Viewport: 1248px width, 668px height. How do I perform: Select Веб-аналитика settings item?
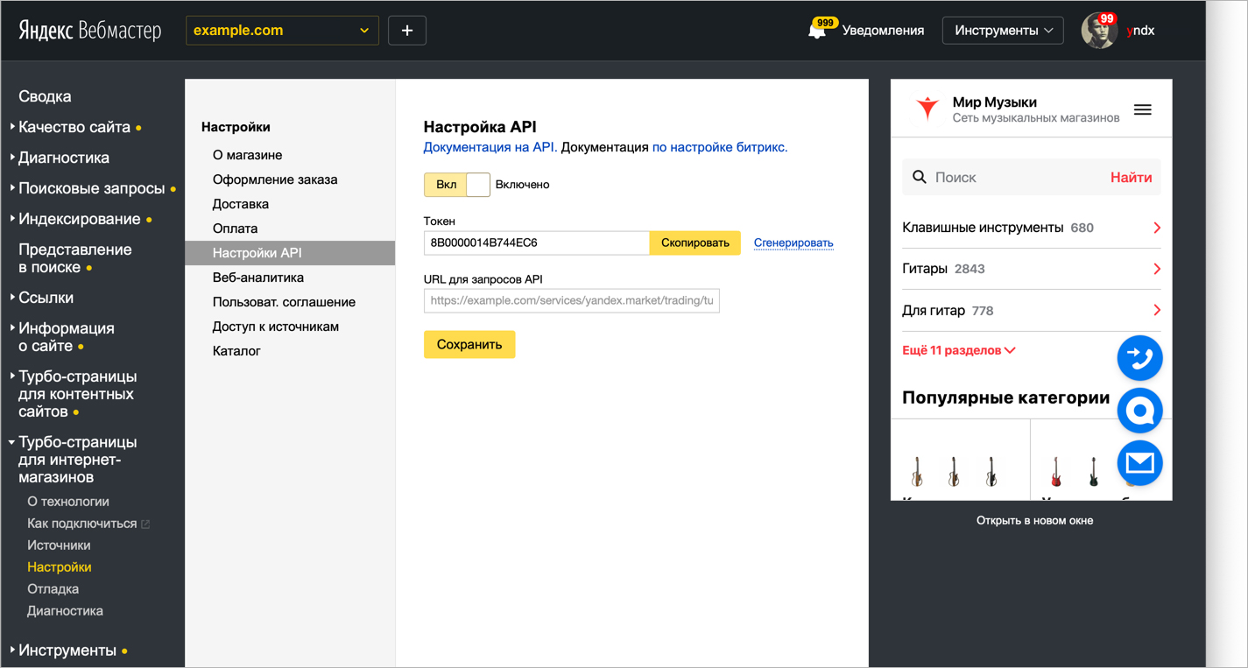click(258, 278)
